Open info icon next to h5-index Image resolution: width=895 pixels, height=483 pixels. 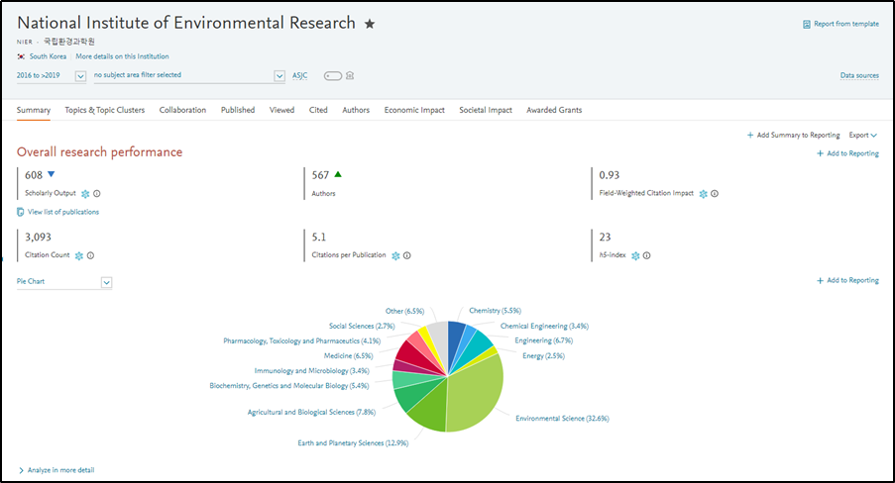pyautogui.click(x=646, y=256)
